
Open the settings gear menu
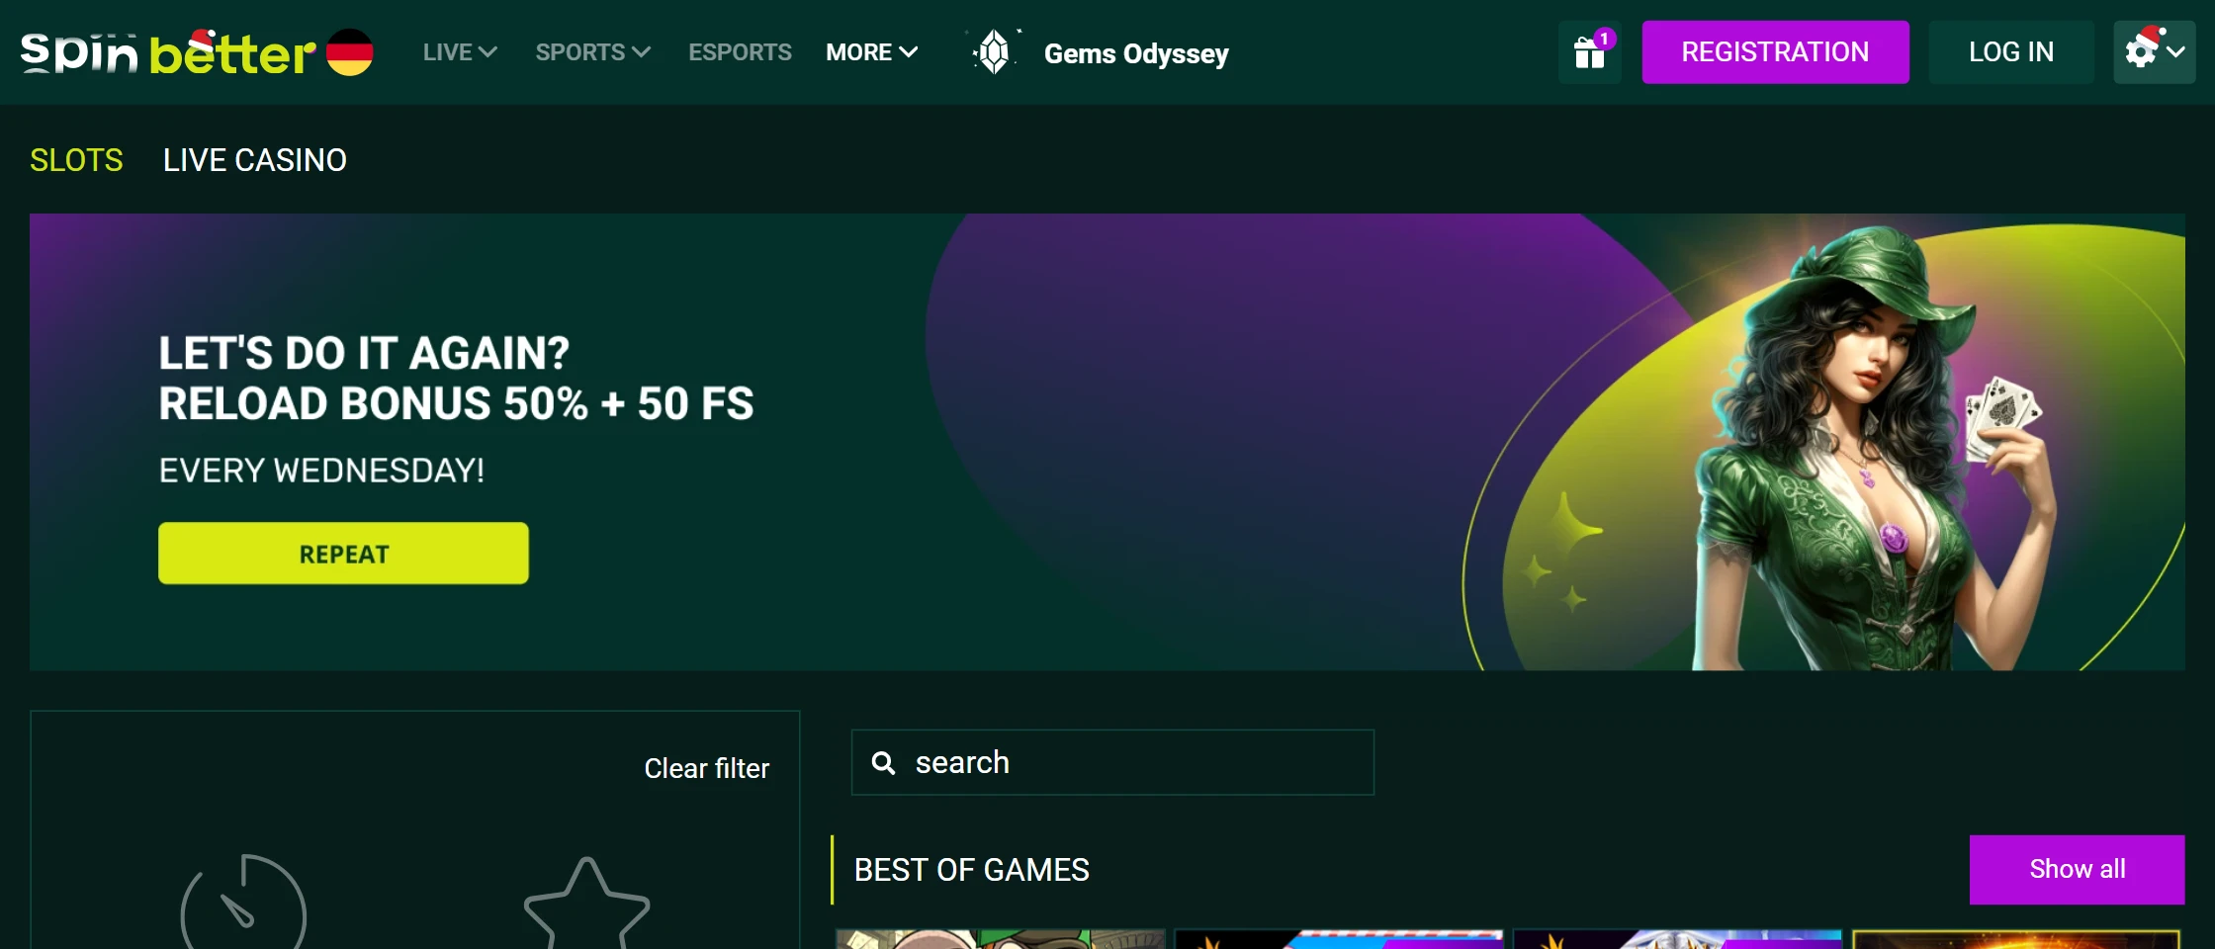tap(2153, 52)
